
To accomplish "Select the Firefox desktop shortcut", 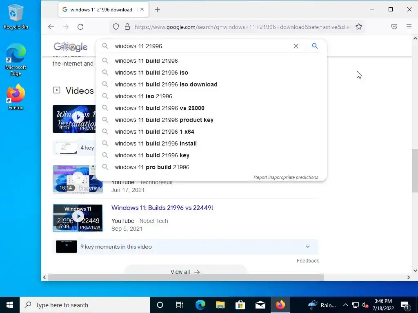I will click(16, 97).
